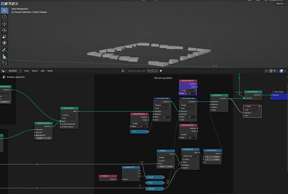Select the Scale tool
This screenshot has height=194, width=288.
coord(5,37)
